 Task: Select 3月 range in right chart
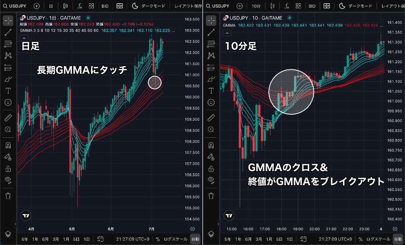(x=259, y=239)
